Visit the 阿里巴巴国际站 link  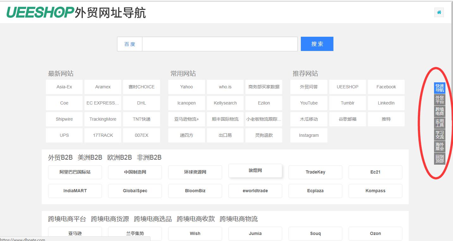pyautogui.click(x=75, y=172)
